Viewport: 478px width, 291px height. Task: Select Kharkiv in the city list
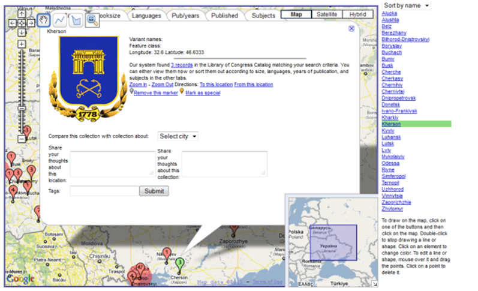tap(390, 118)
